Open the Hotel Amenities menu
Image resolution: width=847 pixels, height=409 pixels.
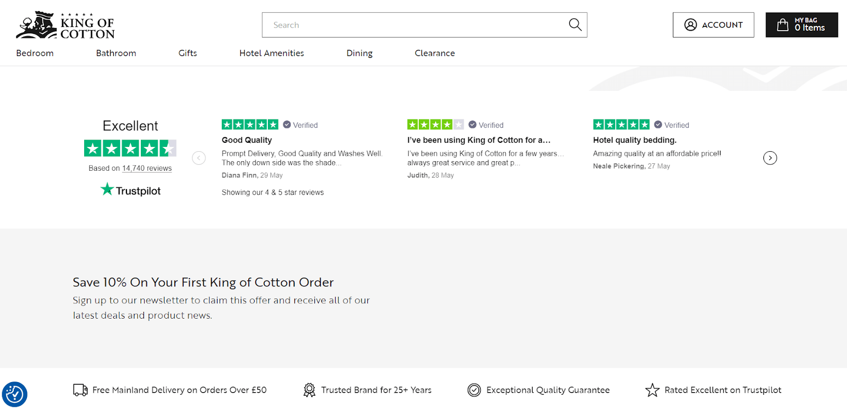(272, 53)
